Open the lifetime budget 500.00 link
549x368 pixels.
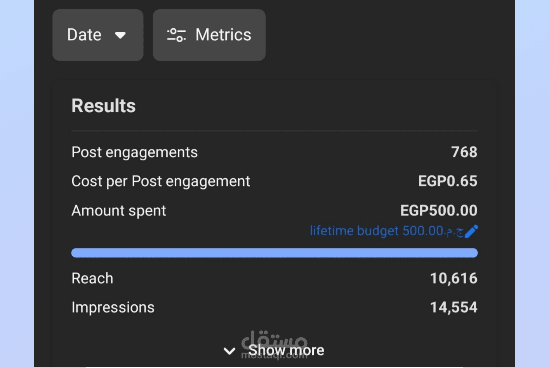386,231
